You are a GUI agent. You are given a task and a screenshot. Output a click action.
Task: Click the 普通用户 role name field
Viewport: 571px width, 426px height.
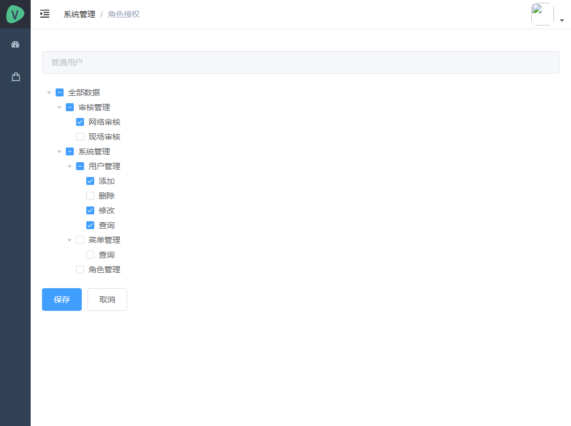click(x=300, y=62)
